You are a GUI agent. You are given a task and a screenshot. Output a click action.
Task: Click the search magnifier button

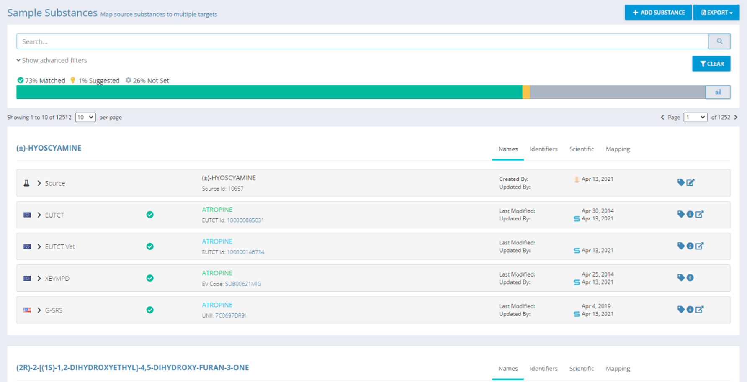[x=719, y=41]
